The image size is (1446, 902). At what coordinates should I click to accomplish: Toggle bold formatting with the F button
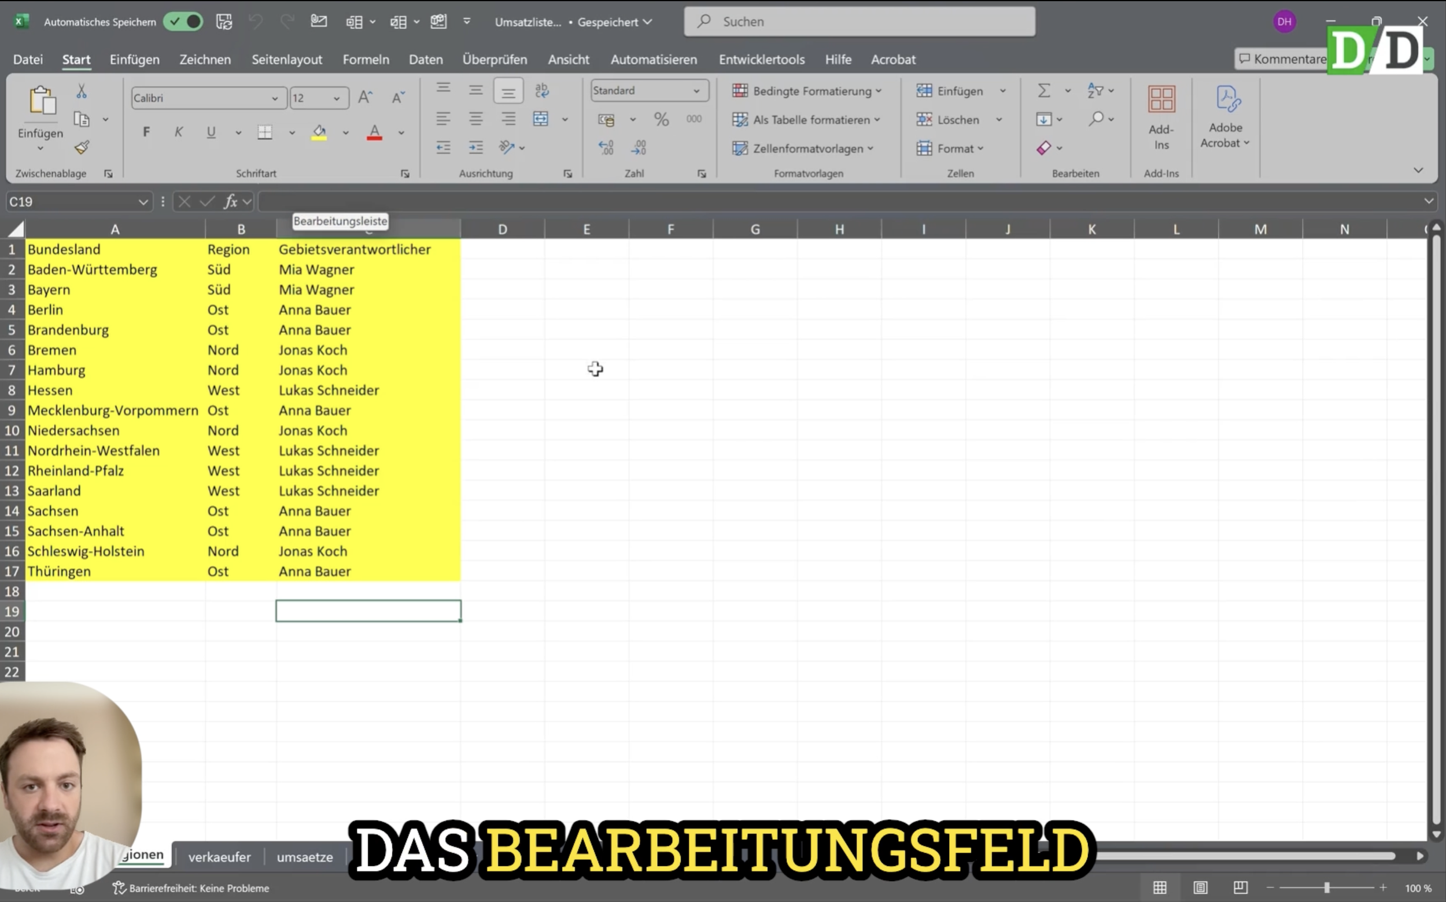[x=146, y=132]
